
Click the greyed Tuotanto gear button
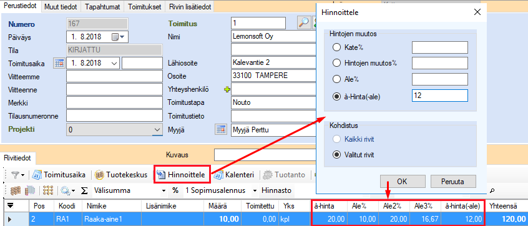284,175
